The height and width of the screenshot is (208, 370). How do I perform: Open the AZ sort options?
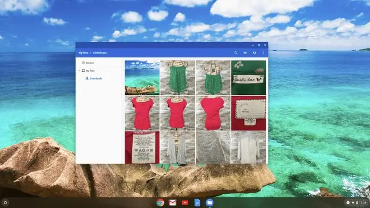click(254, 53)
